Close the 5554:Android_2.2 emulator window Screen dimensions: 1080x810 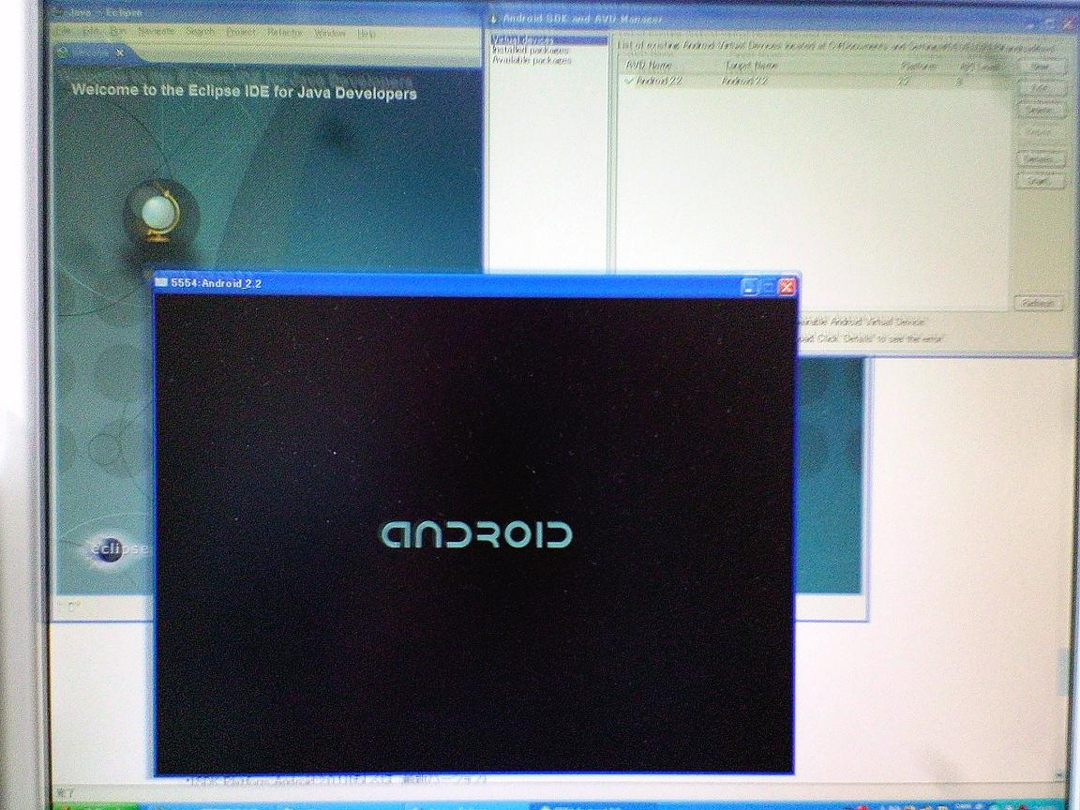[787, 286]
